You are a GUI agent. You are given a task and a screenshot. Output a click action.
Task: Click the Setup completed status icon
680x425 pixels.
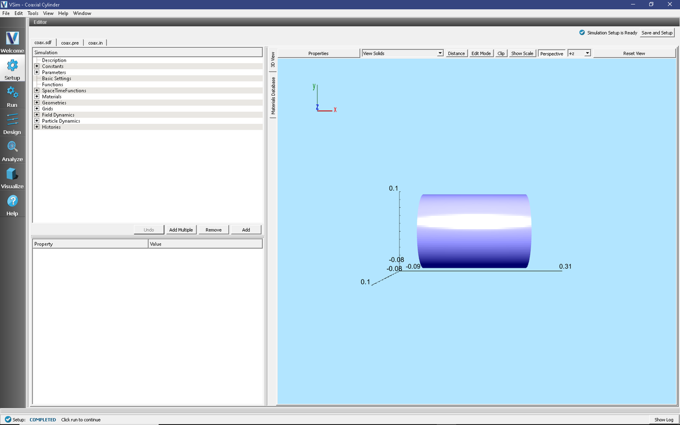coord(7,420)
